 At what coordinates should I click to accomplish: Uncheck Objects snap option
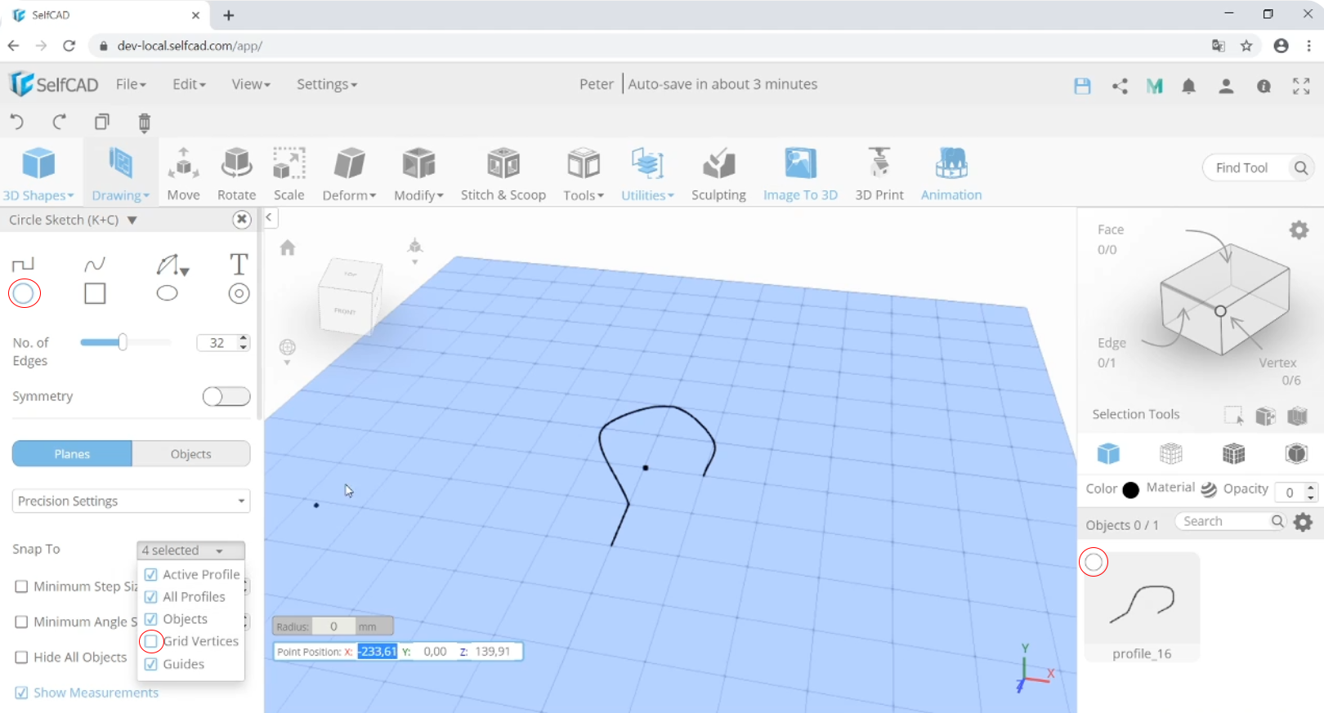(x=150, y=619)
